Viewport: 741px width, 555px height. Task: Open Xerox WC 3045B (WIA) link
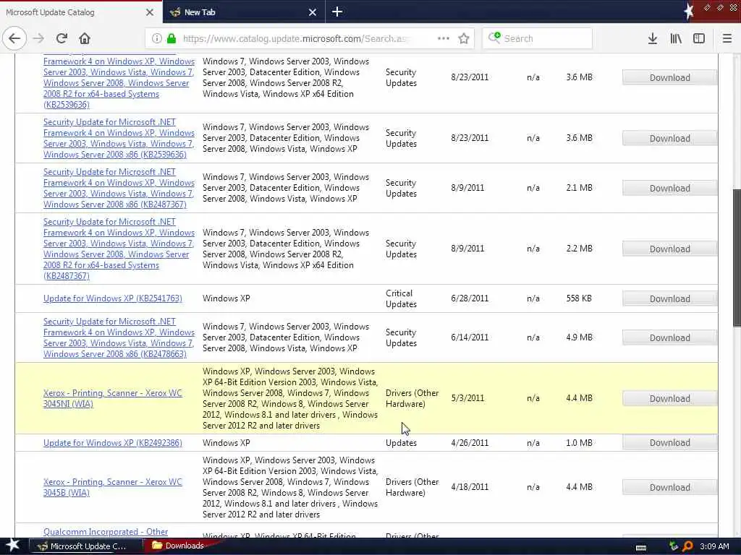[x=112, y=487]
